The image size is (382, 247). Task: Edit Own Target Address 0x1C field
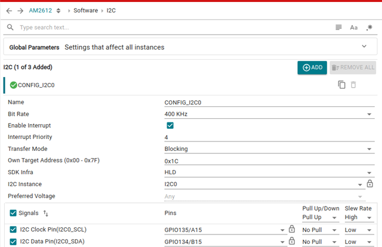click(x=269, y=161)
